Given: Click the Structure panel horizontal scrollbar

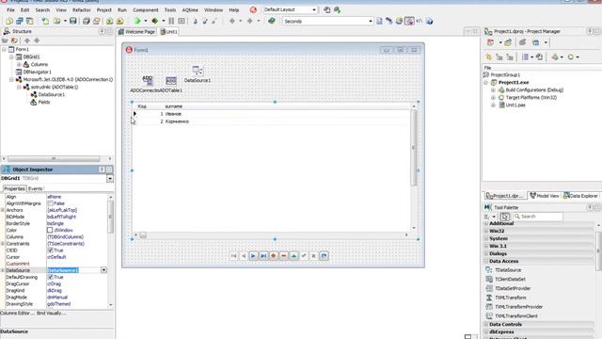Looking at the screenshot, I should tap(54, 159).
